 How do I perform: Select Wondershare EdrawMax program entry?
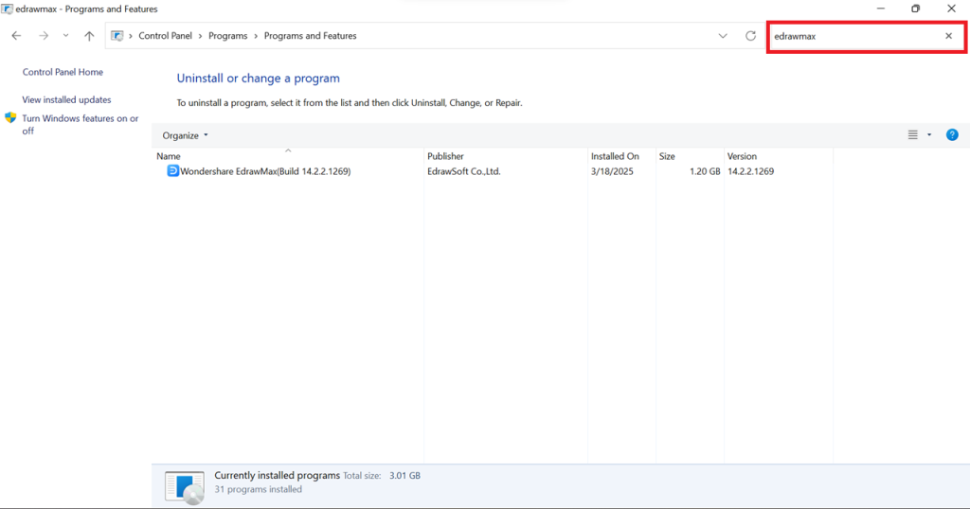coord(265,171)
